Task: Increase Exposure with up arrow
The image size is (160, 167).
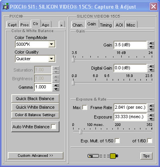Action: [x=151, y=115]
